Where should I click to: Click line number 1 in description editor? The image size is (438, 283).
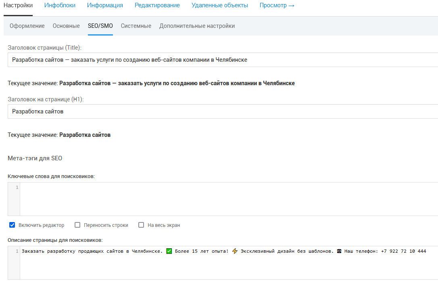17,252
